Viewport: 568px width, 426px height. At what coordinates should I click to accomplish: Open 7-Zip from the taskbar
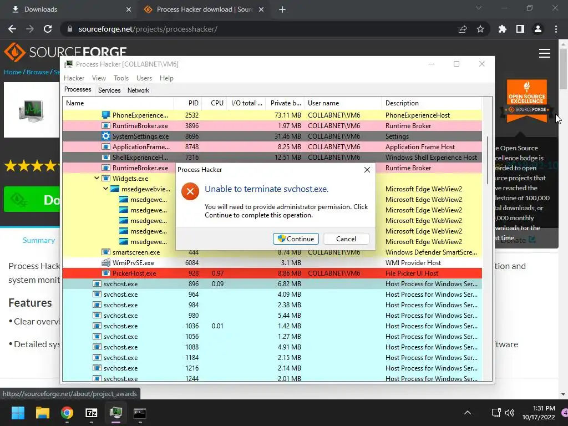pyautogui.click(x=92, y=413)
